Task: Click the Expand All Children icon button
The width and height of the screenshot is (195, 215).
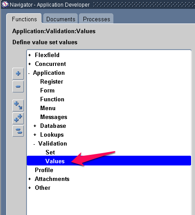Action: (18, 105)
